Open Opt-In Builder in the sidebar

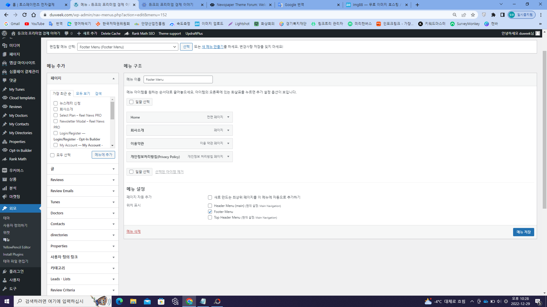(21, 150)
